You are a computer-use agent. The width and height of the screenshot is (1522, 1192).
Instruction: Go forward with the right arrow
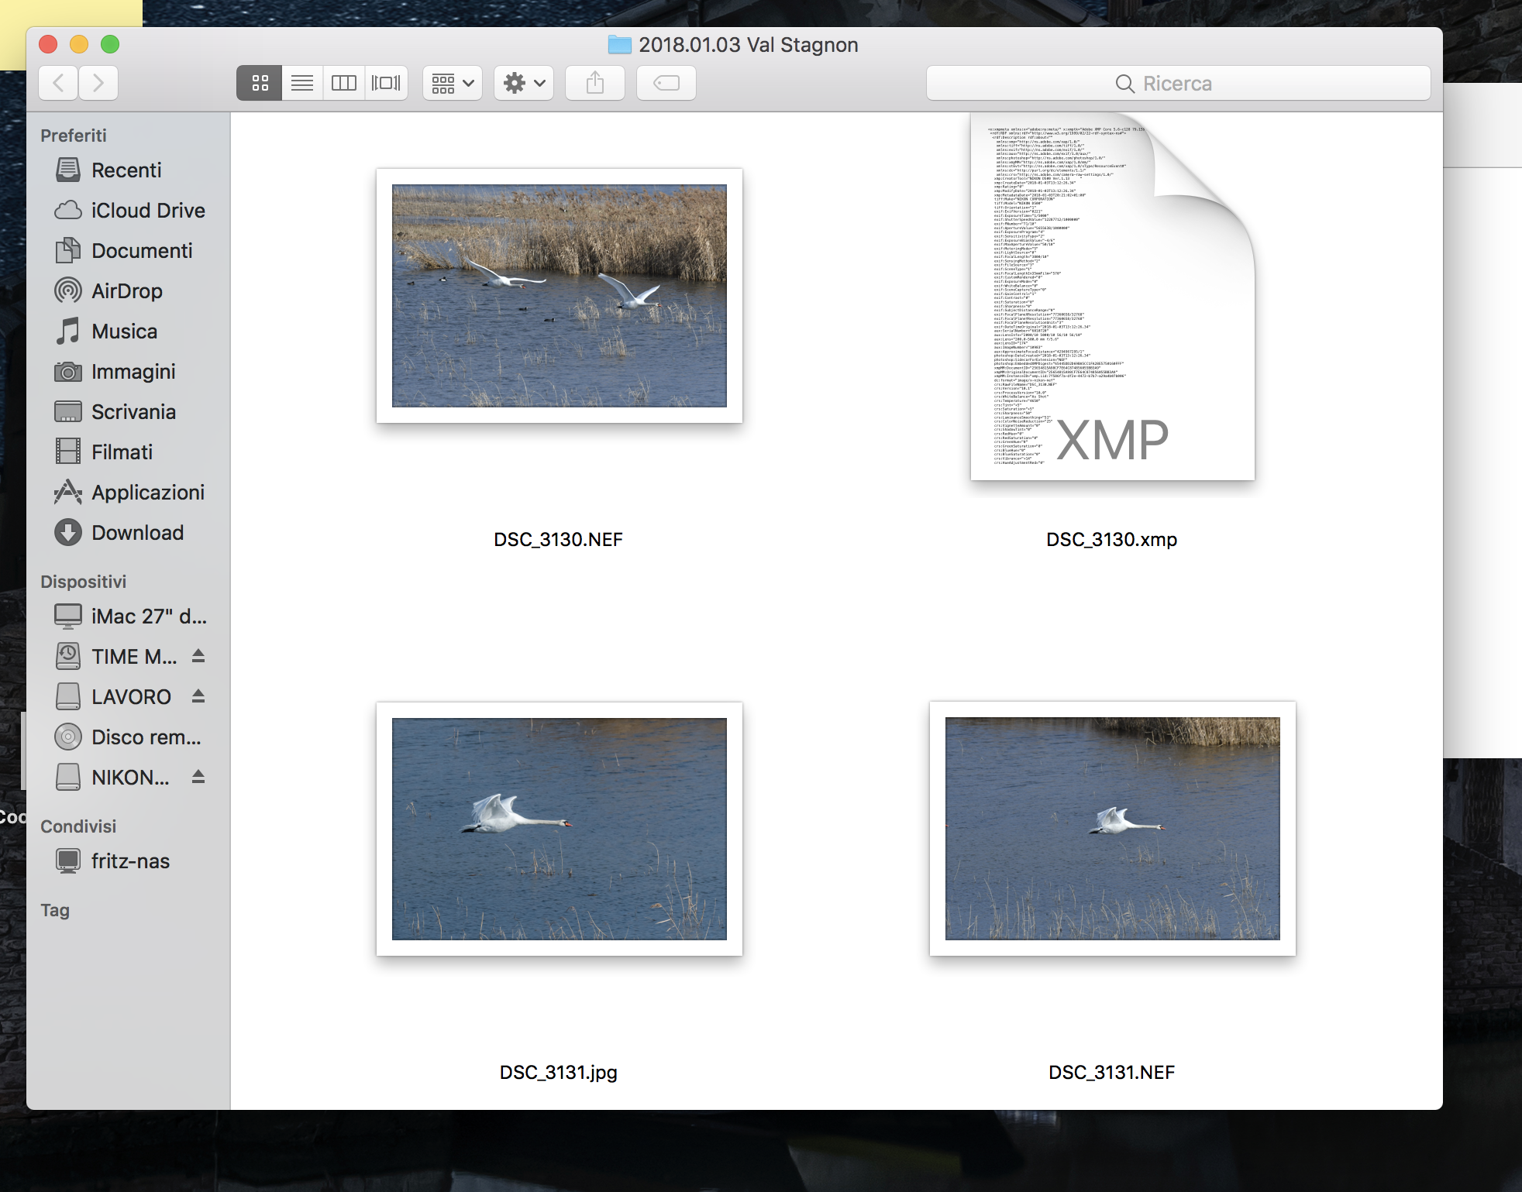98,83
